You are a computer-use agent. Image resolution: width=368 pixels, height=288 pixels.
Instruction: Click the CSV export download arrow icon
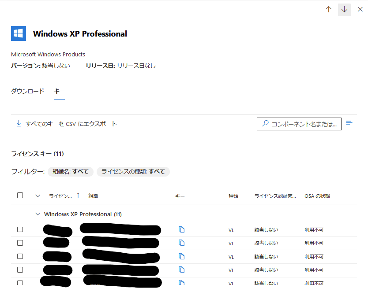click(x=19, y=123)
